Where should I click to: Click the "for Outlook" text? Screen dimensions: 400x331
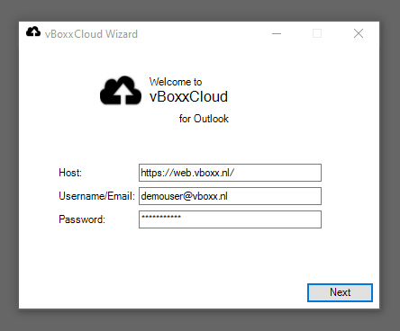(204, 119)
